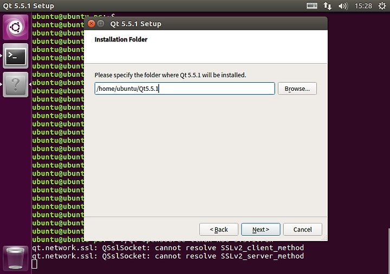Screen dimensions: 390x274
Task: Click the unknown application question mark icon
Action: [x=15, y=85]
